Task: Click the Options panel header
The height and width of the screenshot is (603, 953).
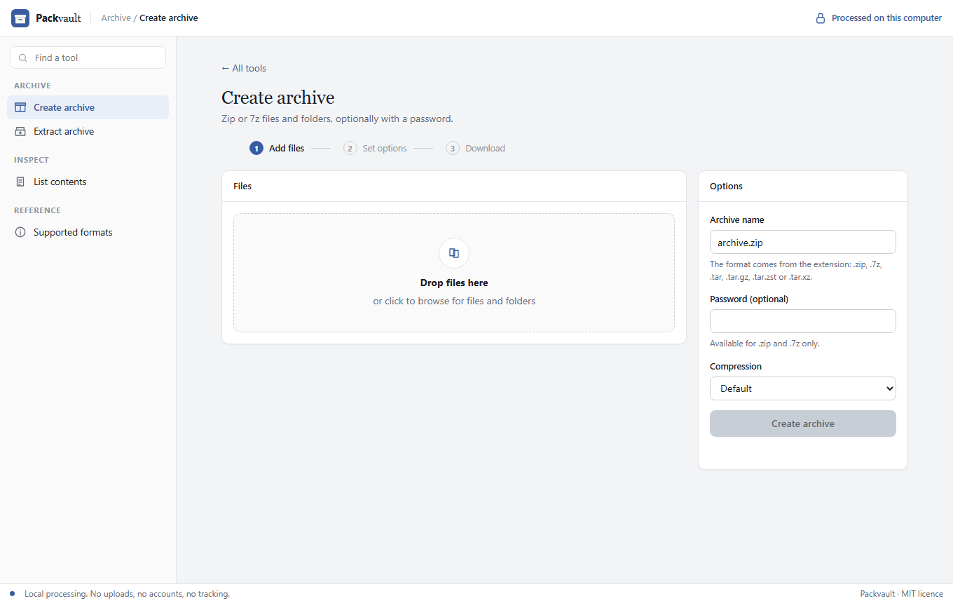Action: 803,187
